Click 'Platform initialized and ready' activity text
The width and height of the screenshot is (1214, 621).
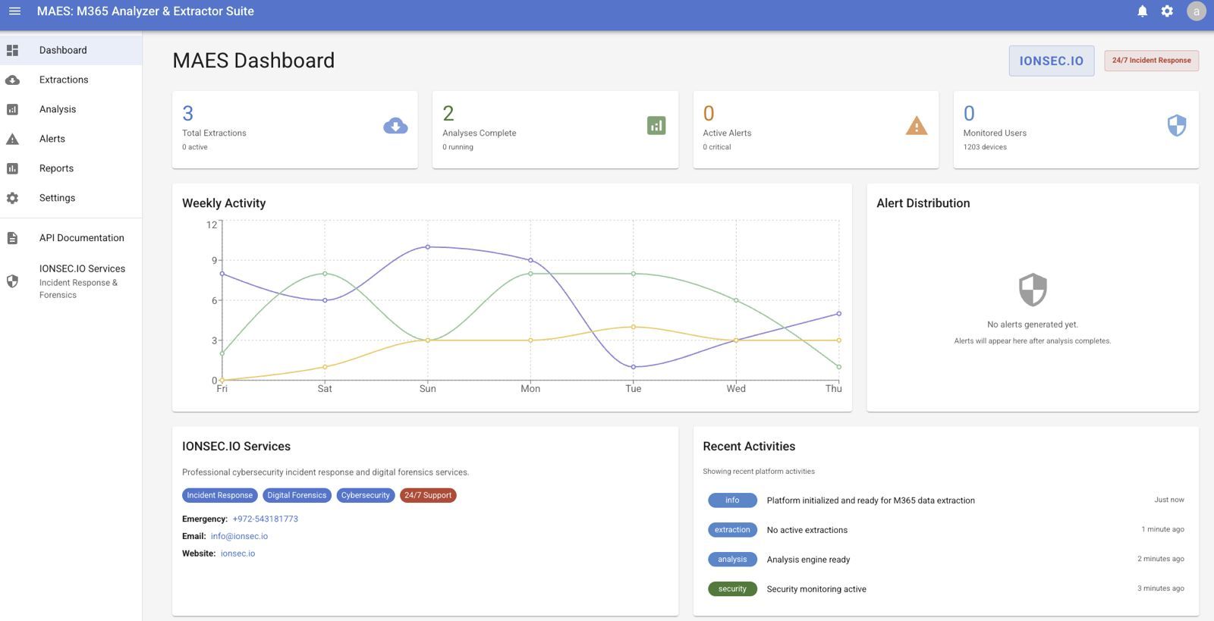(x=871, y=500)
